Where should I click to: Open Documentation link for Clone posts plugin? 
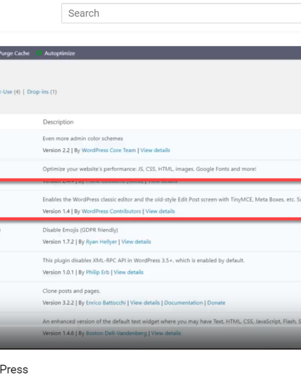pos(184,303)
